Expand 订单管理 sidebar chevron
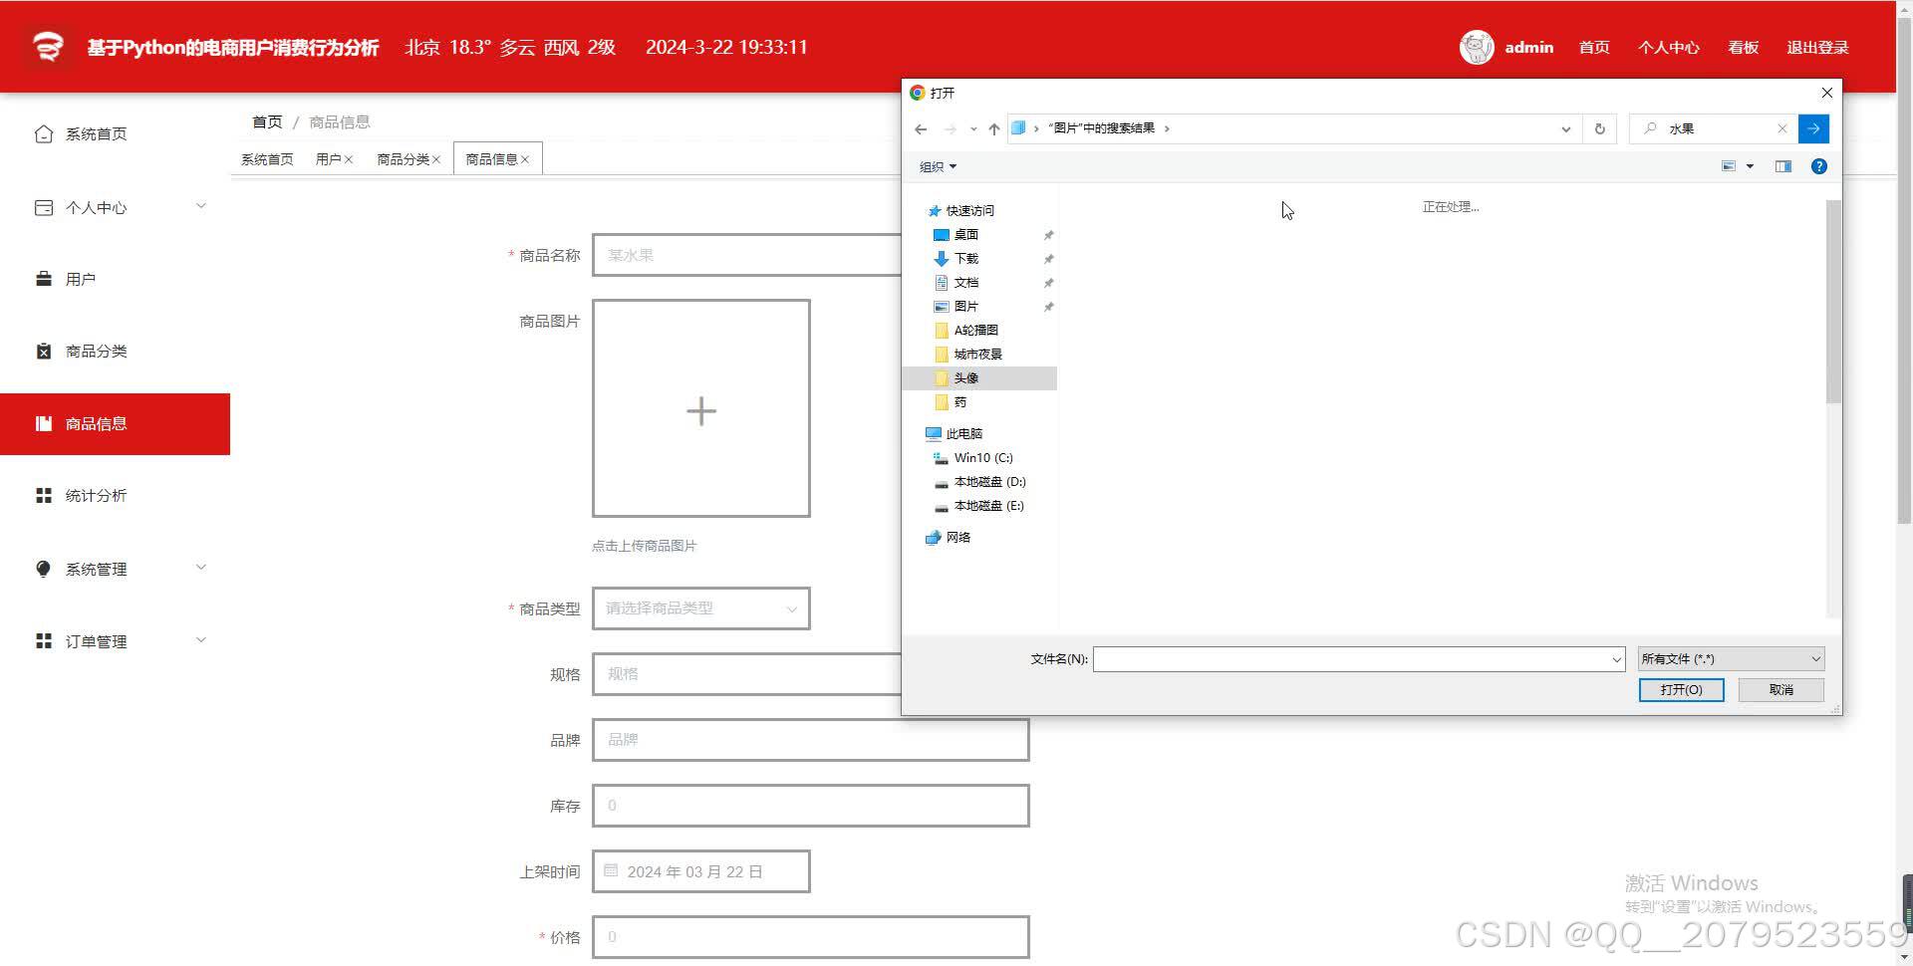This screenshot has width=1913, height=966. coord(201,640)
